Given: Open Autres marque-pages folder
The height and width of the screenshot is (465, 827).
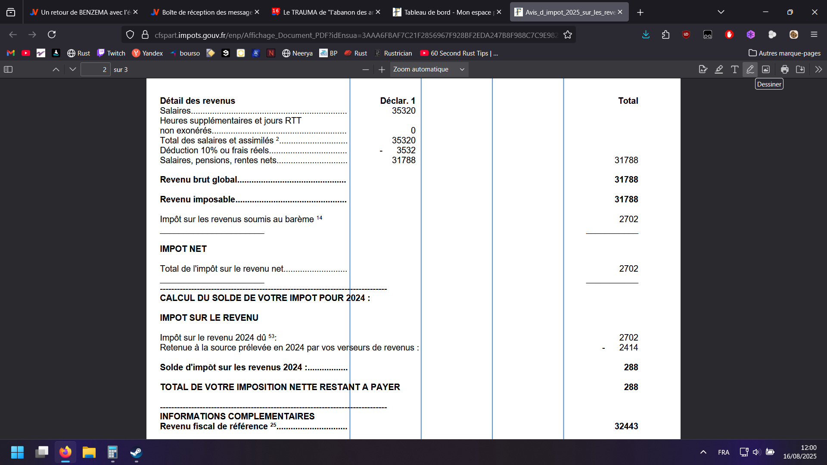Looking at the screenshot, I should coord(784,53).
